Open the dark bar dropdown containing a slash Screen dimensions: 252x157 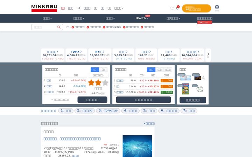173,18
